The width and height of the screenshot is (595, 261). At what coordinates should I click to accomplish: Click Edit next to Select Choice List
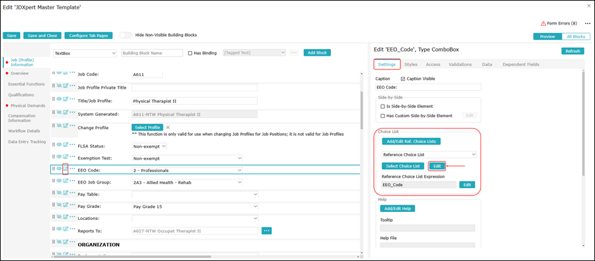coord(437,166)
